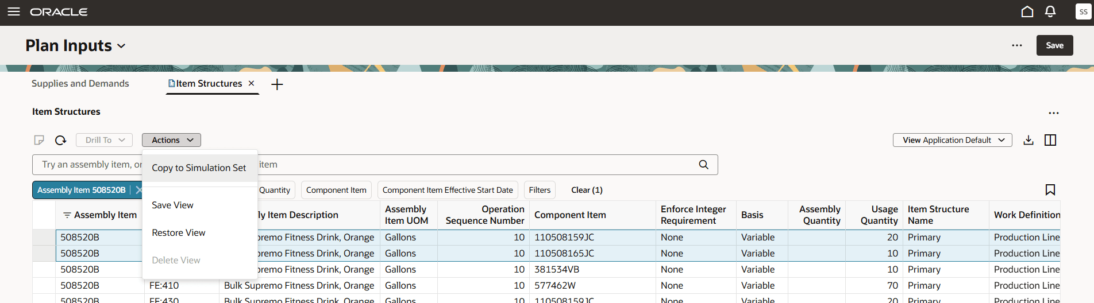Collapse the Actions dropdown button

point(171,140)
